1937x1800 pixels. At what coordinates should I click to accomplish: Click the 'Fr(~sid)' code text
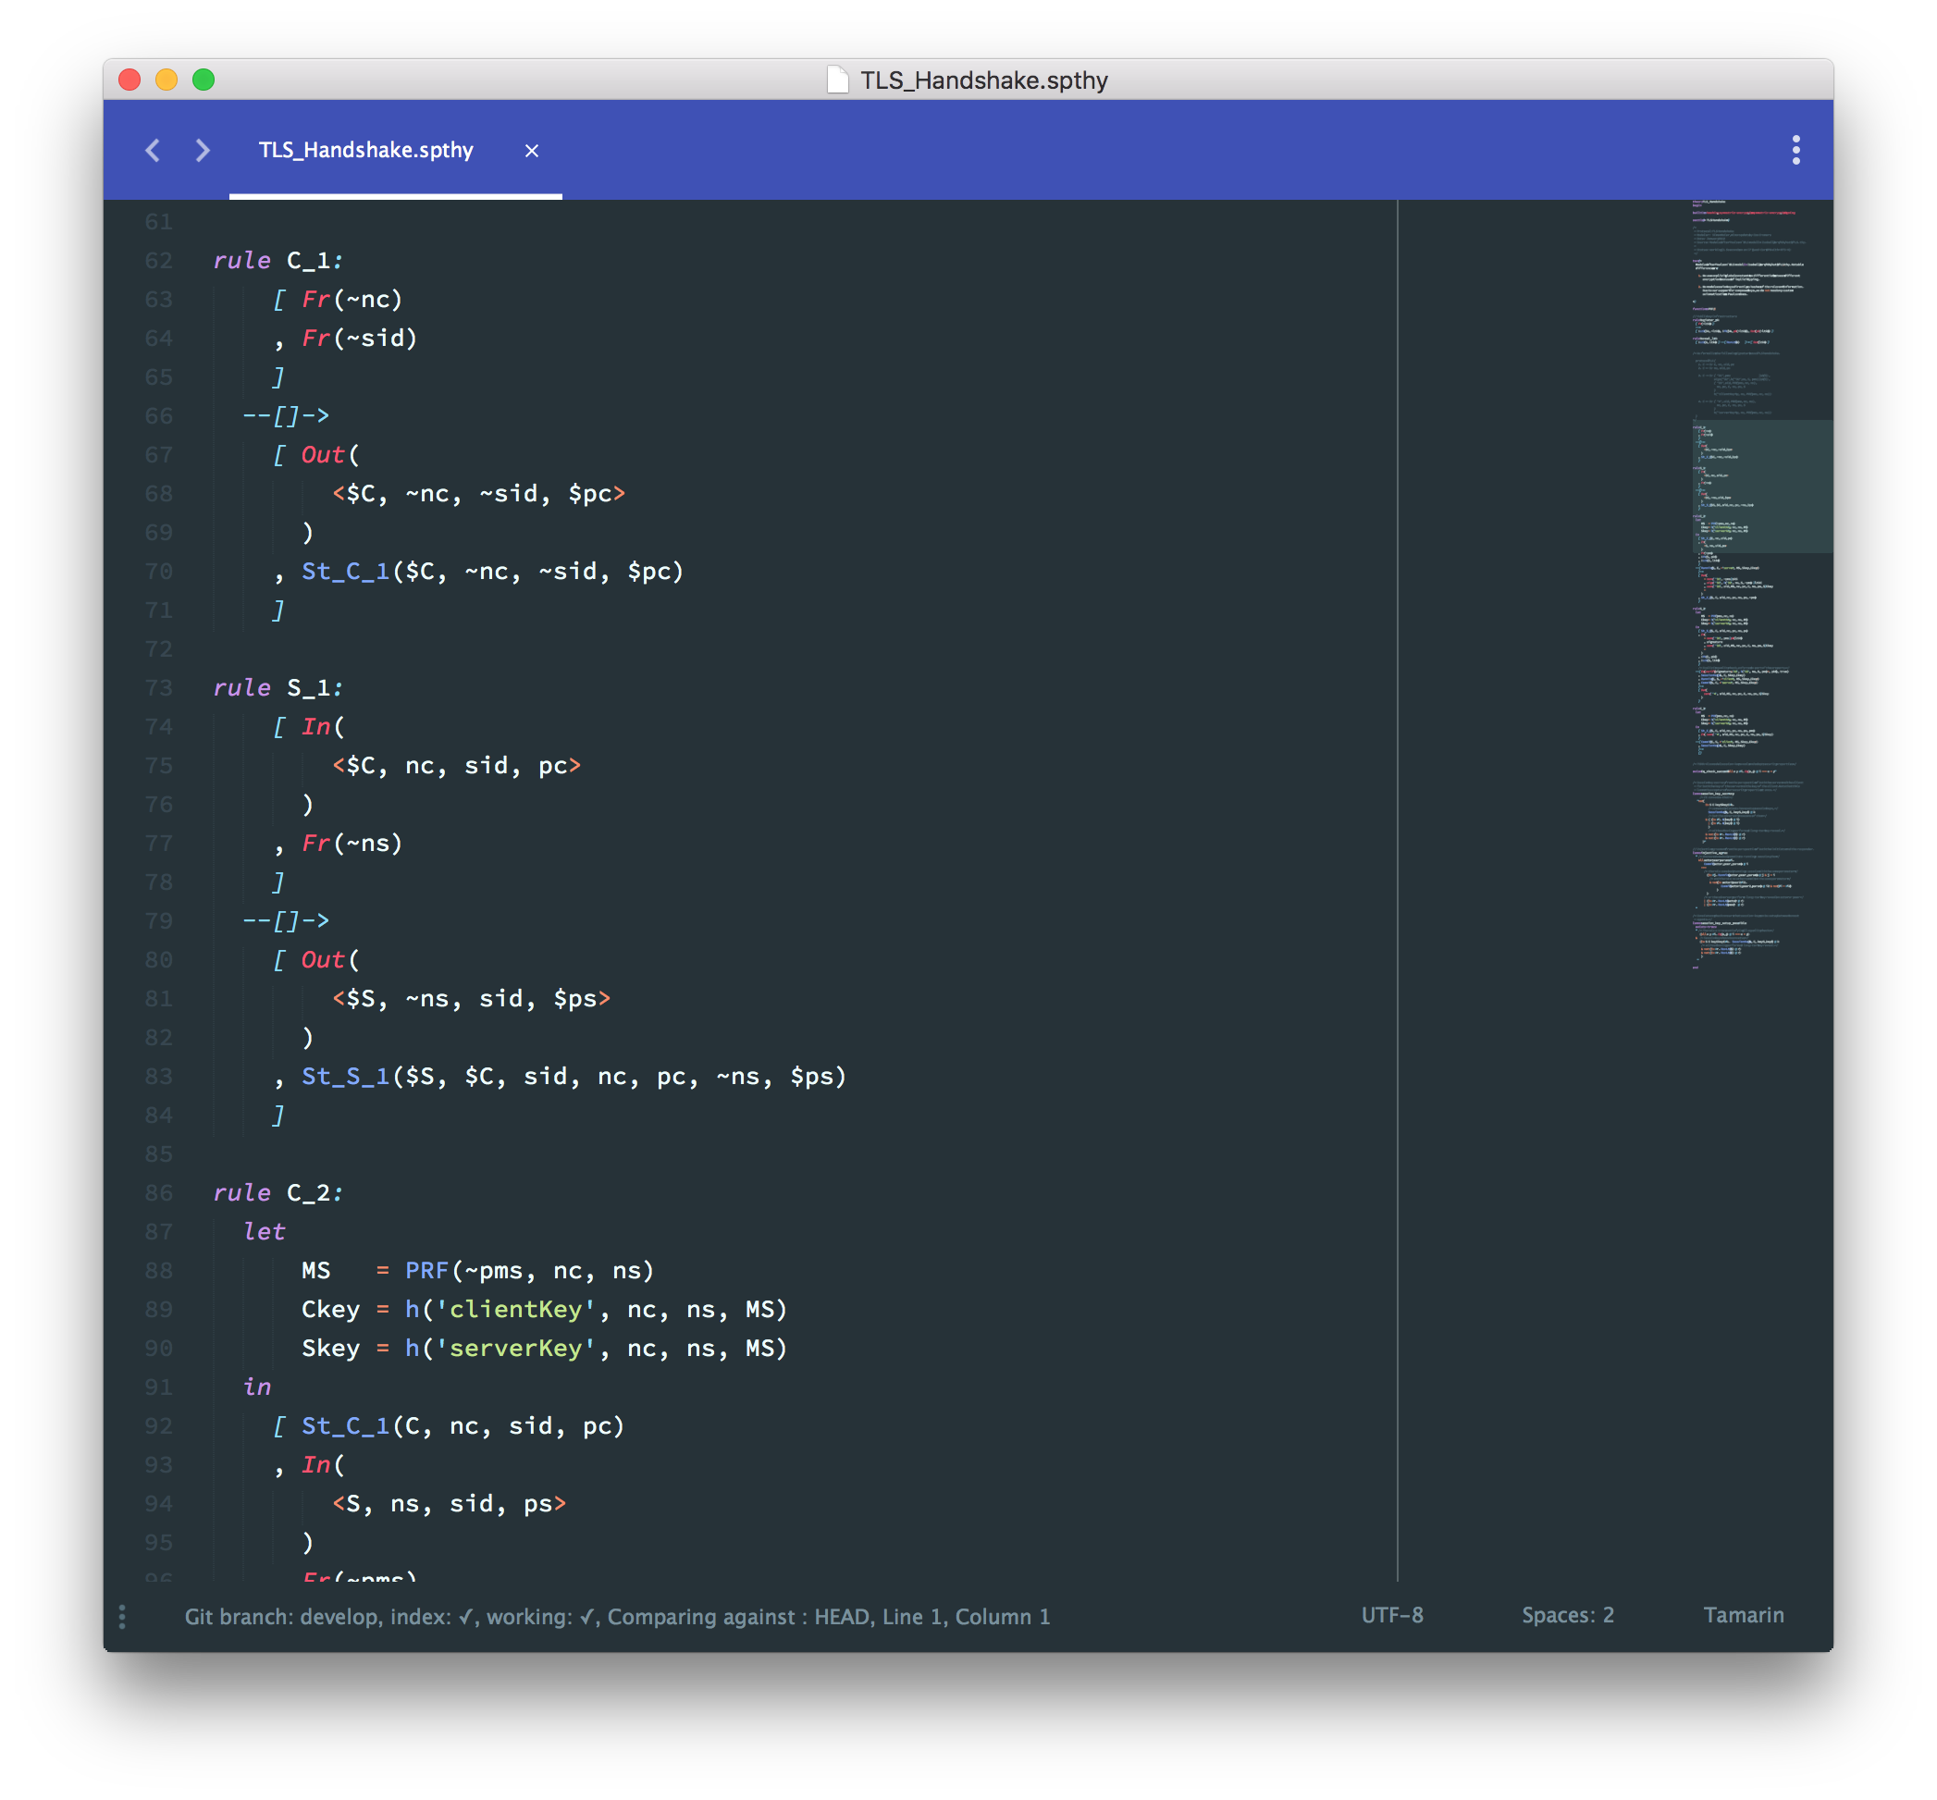click(359, 339)
